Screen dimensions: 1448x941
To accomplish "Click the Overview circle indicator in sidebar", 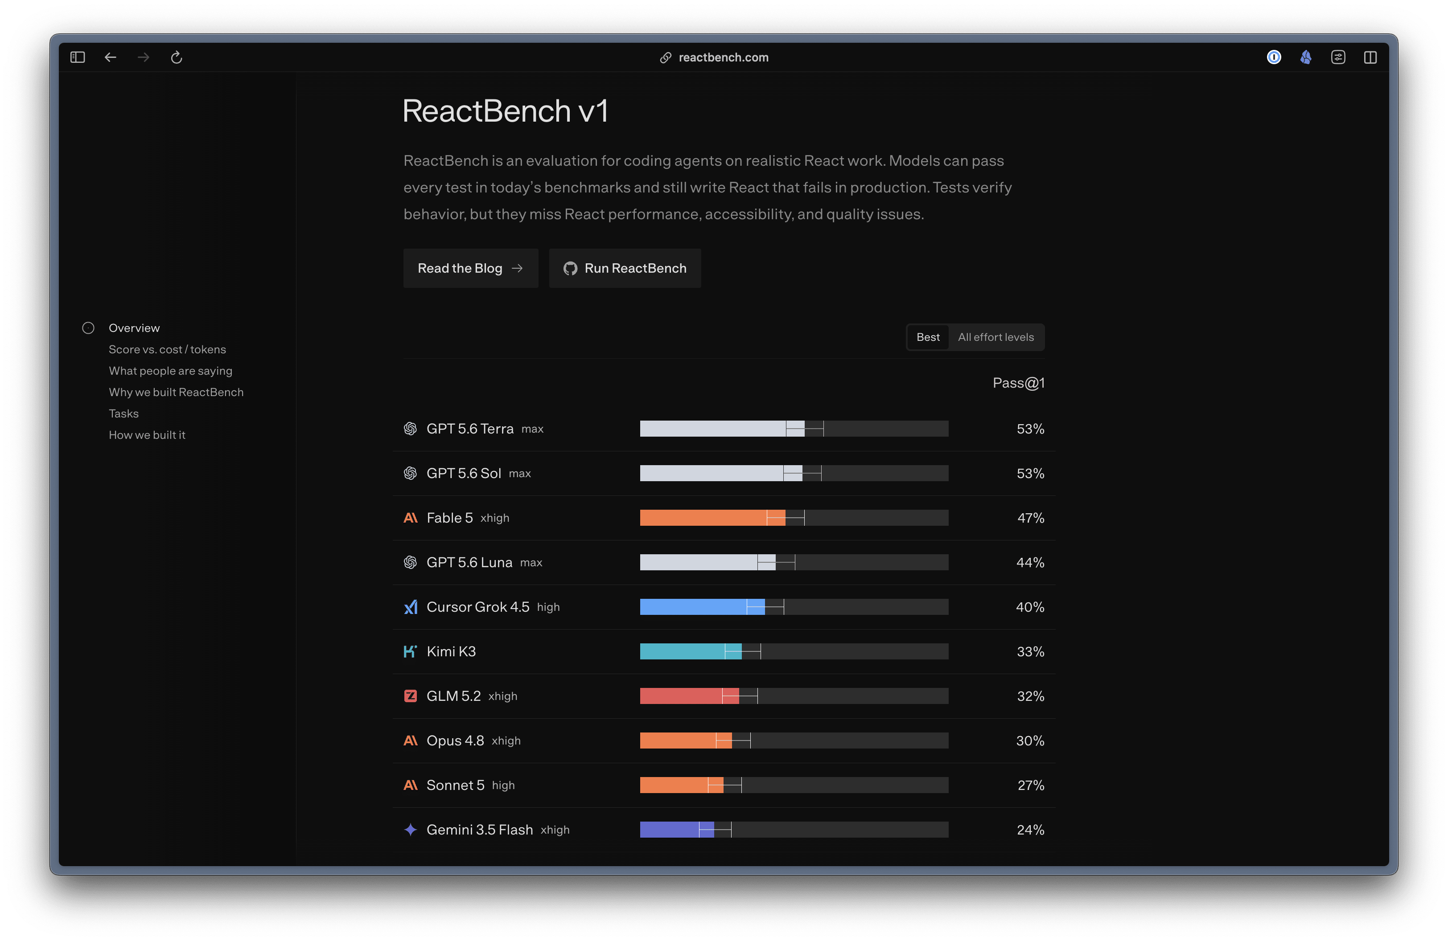I will (88, 327).
